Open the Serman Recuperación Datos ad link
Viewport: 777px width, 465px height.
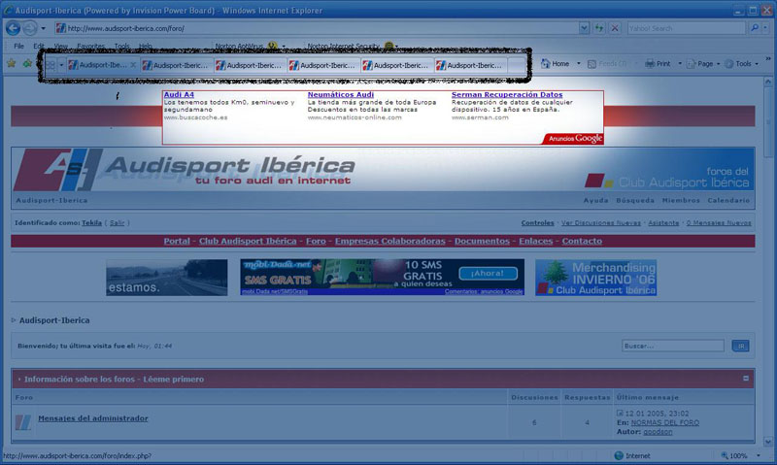507,94
